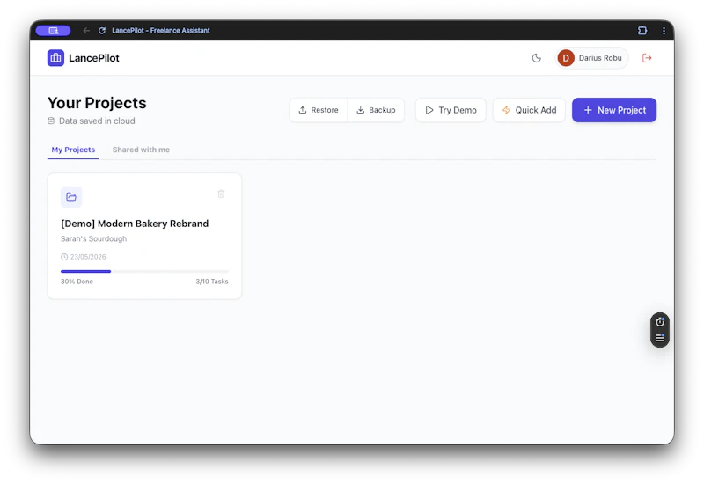Click the folder icon on the bakery project card
The width and height of the screenshot is (704, 484).
71,196
